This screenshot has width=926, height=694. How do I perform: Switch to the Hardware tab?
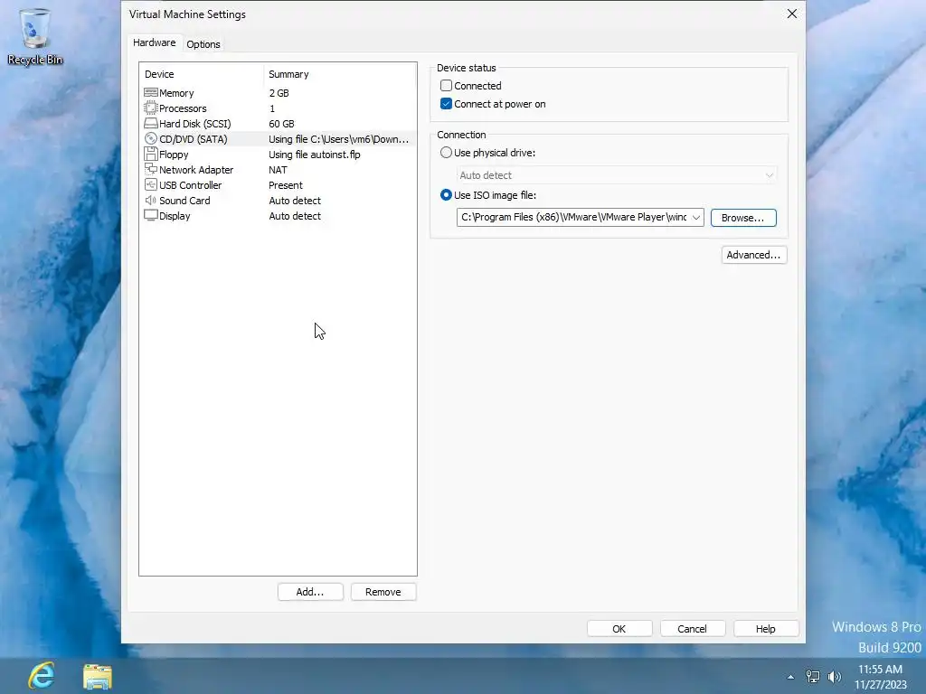154,42
